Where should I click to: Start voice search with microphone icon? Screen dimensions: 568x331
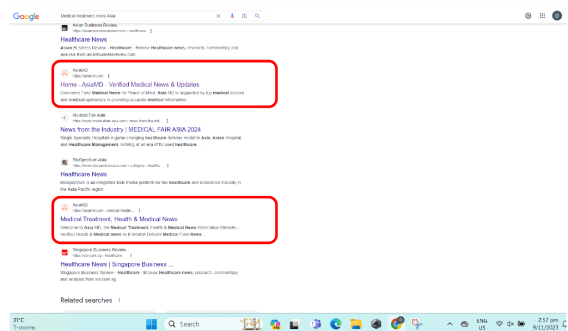pos(232,16)
